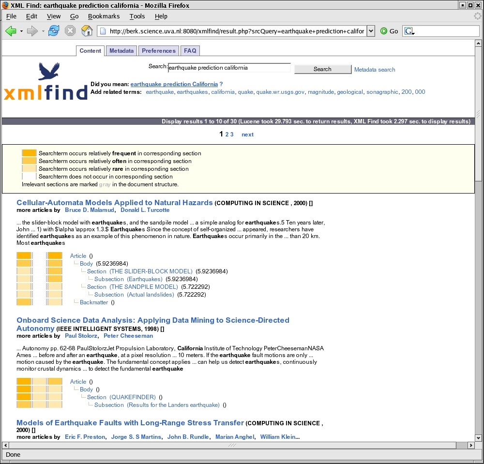Open the Help menu
The height and width of the screenshot is (464, 484).
tap(161, 16)
